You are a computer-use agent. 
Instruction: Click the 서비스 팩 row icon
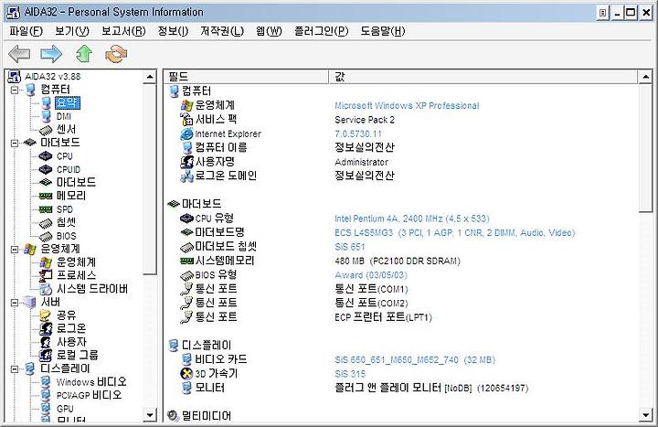point(186,120)
